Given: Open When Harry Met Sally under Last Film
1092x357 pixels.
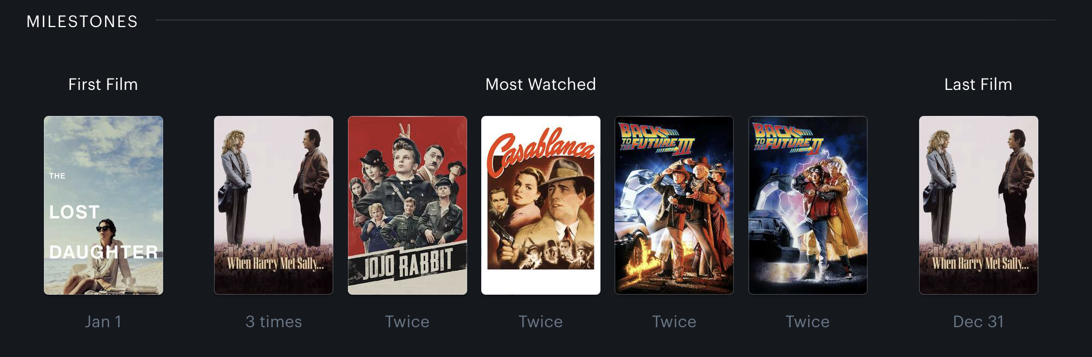Looking at the screenshot, I should coord(979,205).
